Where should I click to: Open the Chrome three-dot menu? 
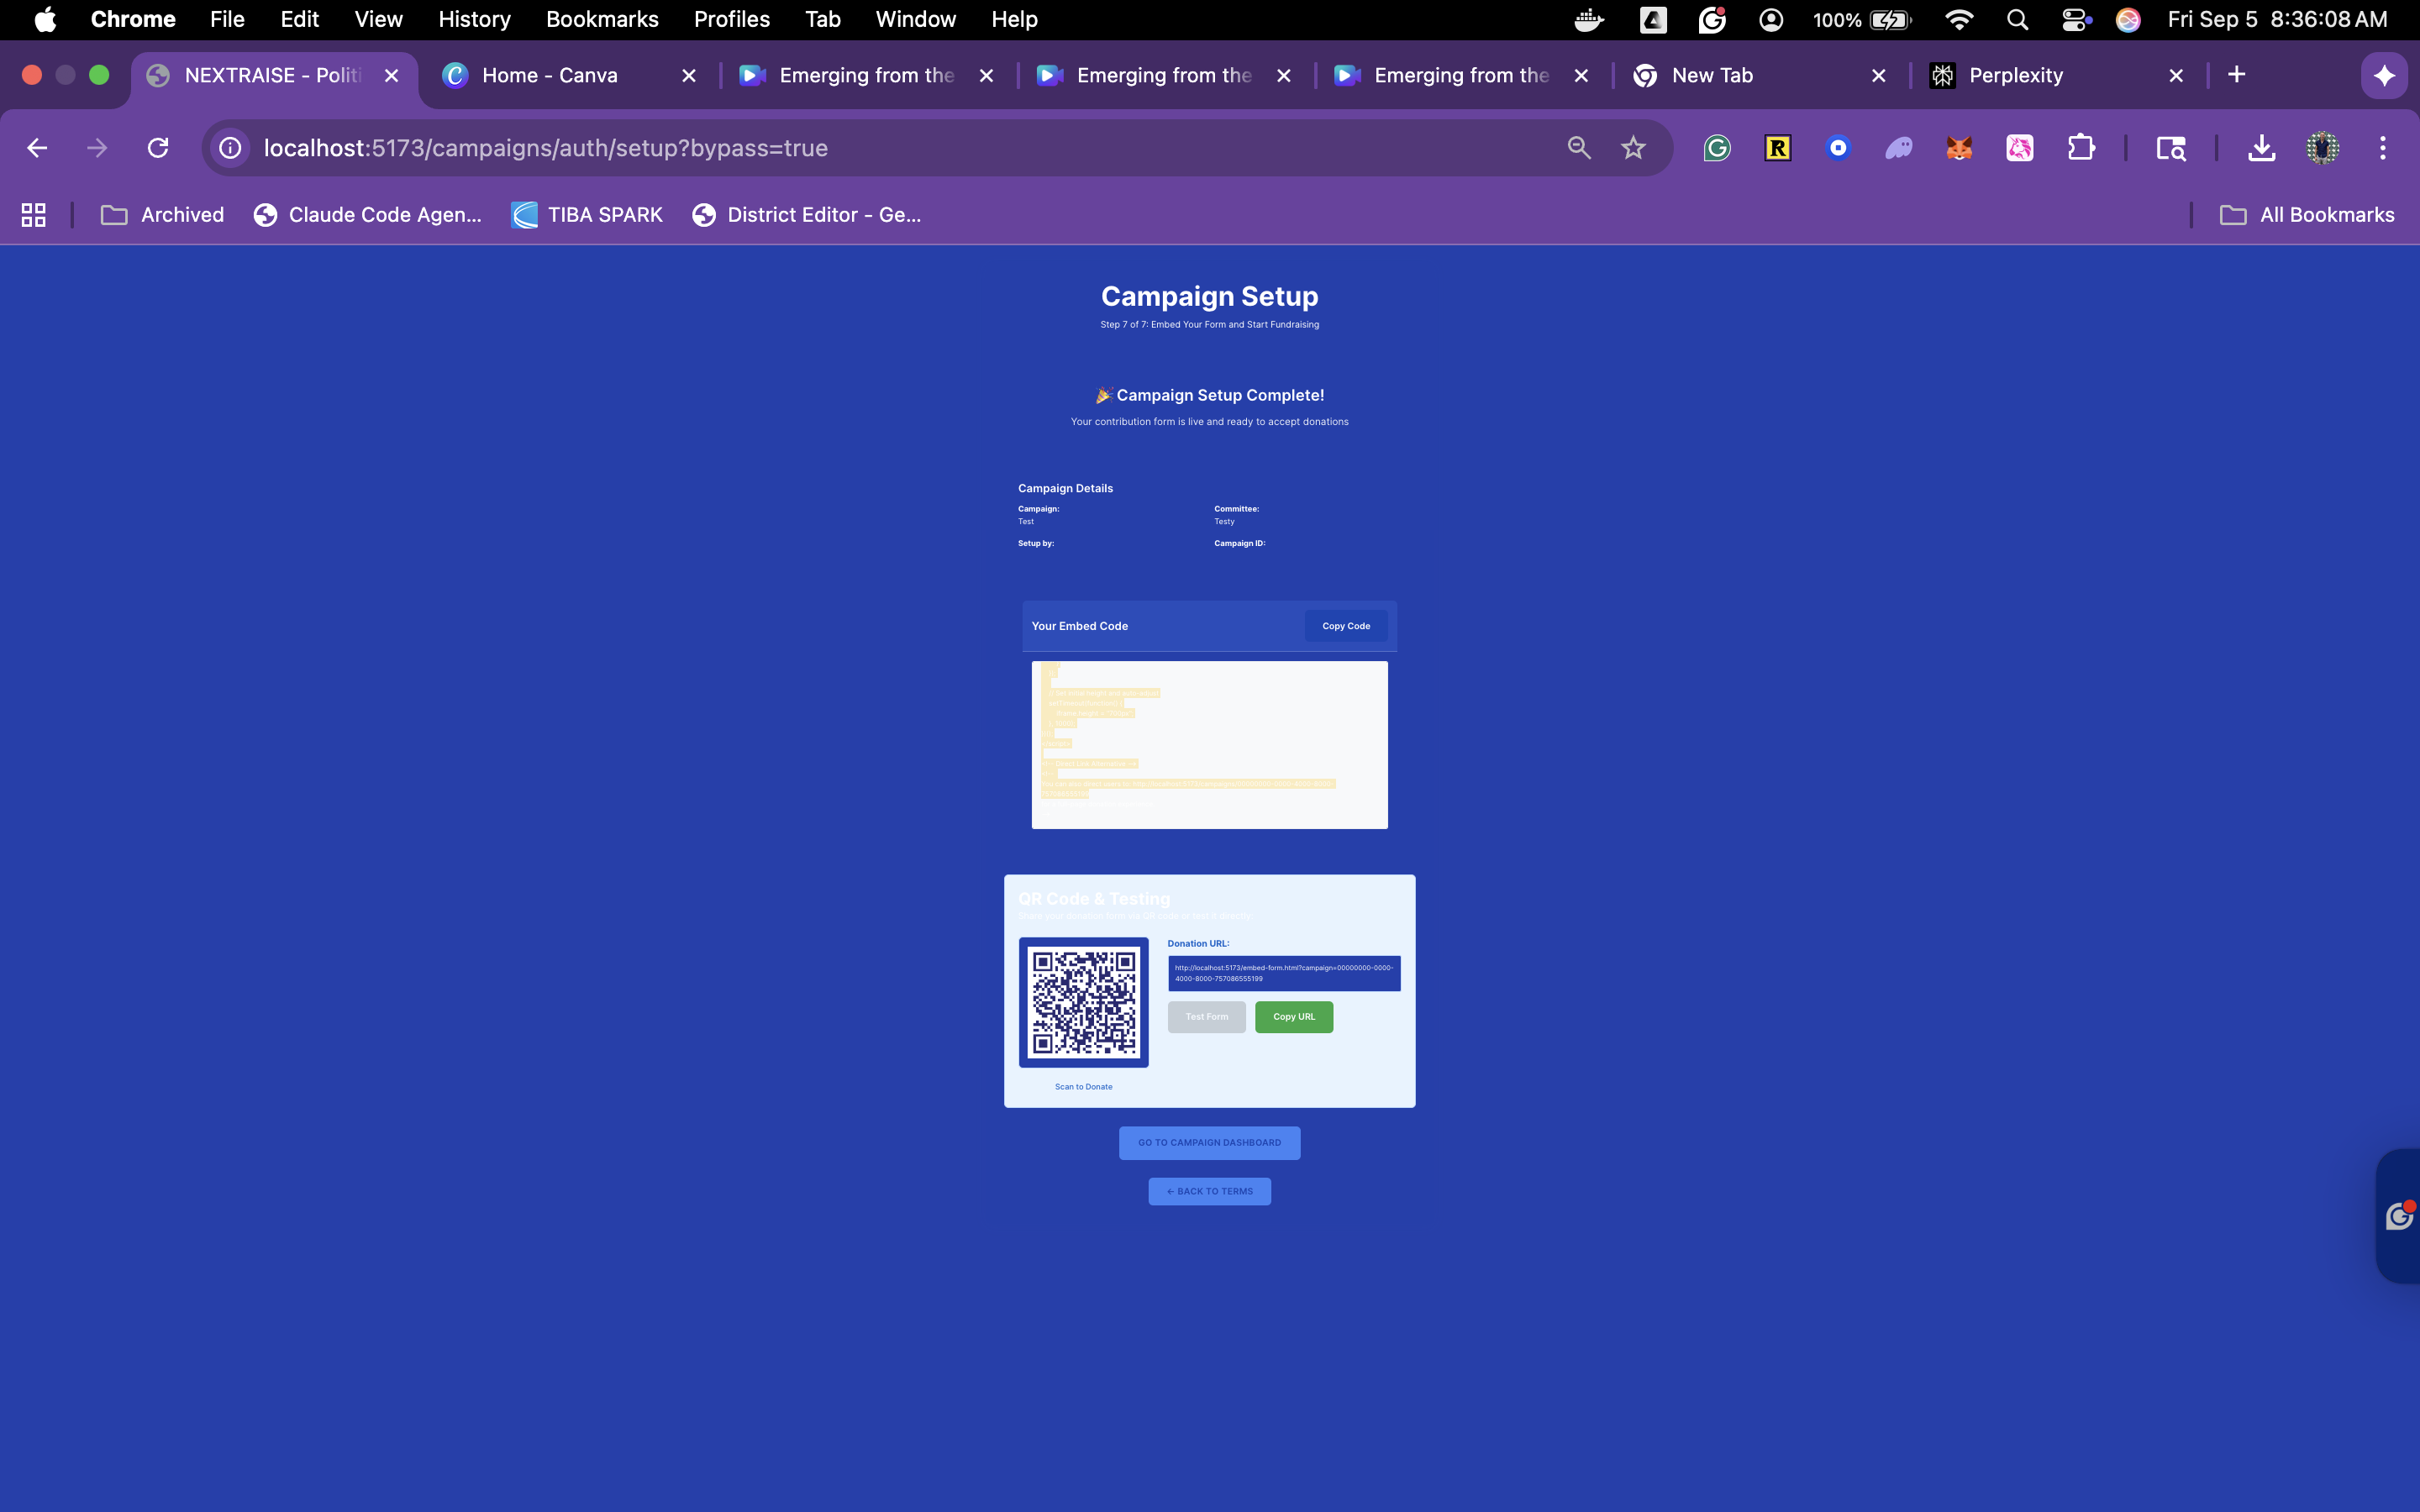(x=2382, y=148)
